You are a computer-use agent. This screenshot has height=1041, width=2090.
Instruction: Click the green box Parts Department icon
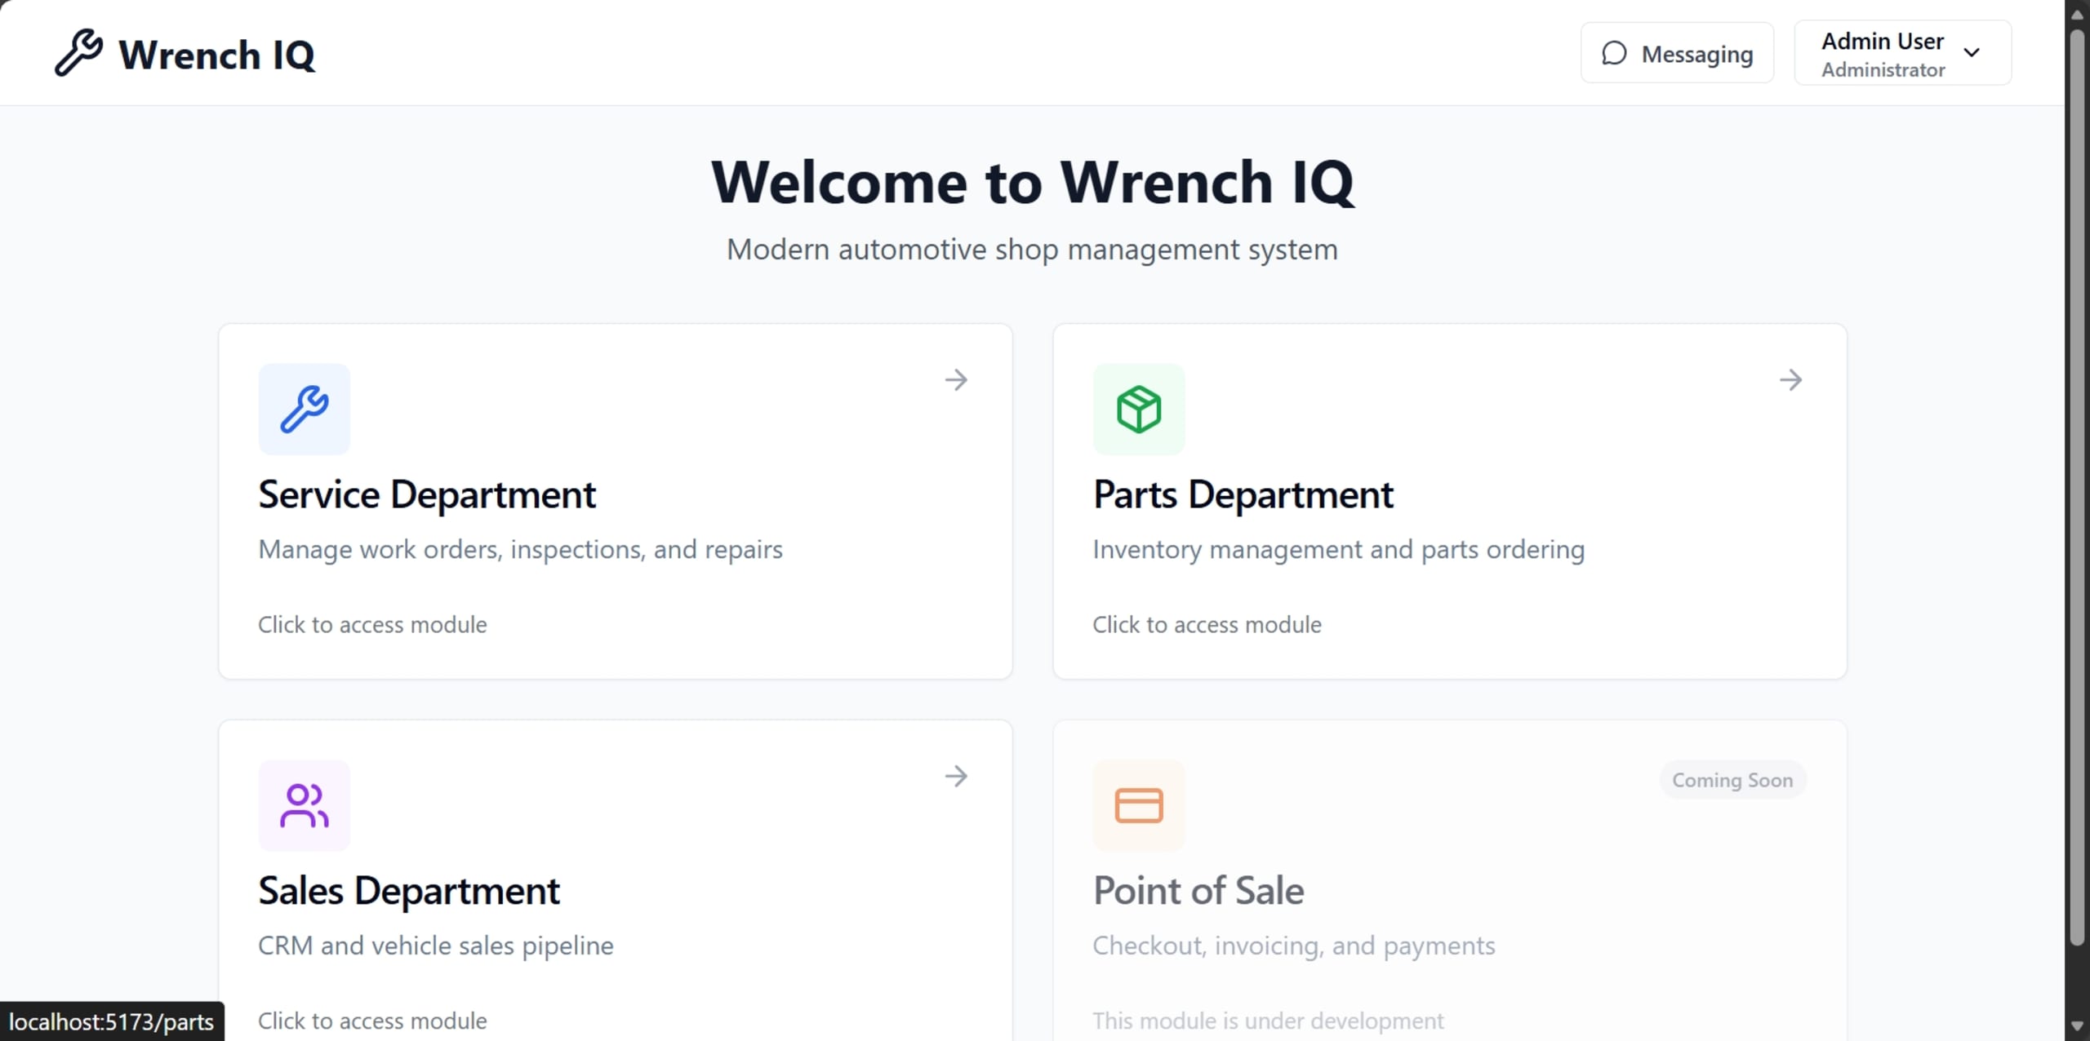coord(1139,409)
